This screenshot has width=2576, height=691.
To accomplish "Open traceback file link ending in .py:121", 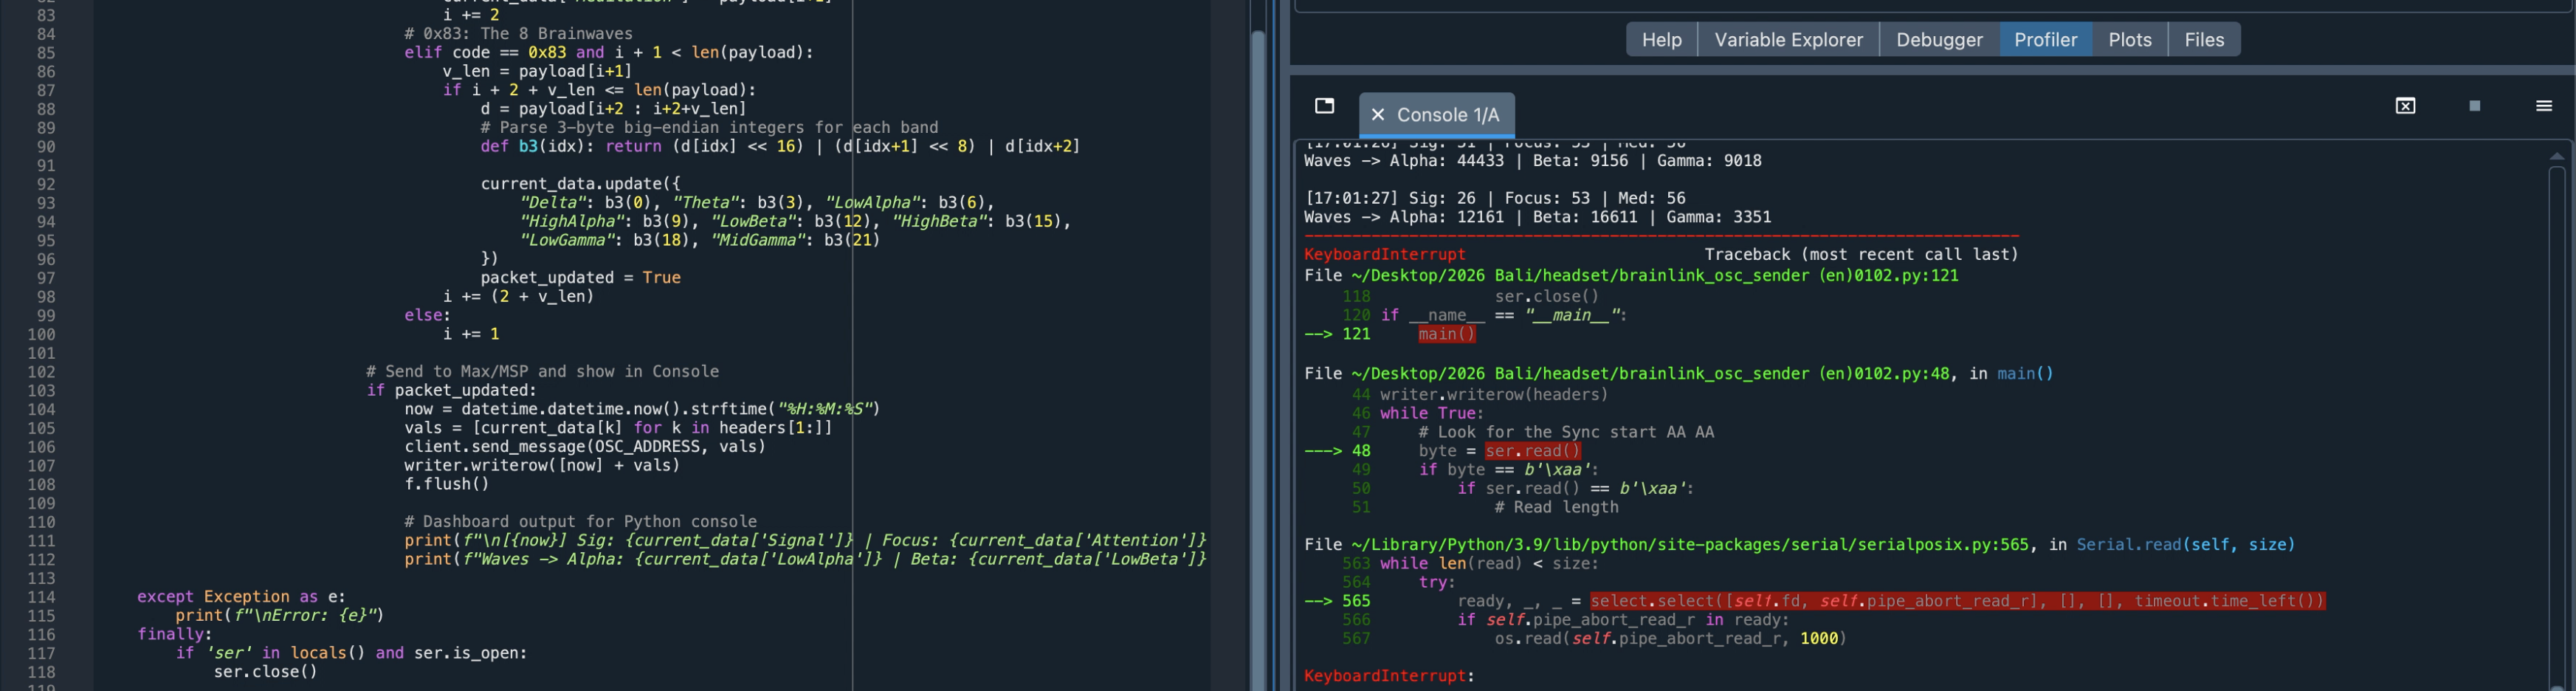I will click(1654, 276).
